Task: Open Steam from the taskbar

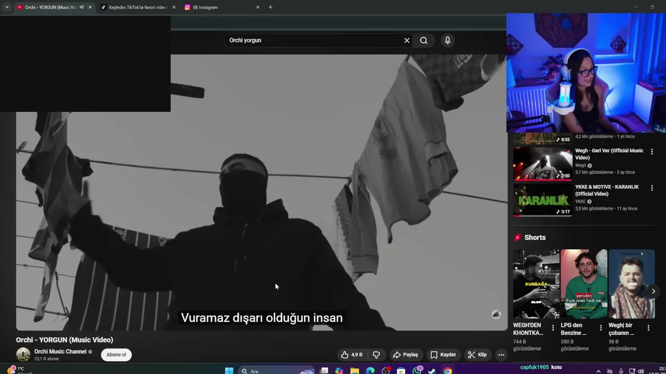Action: (432, 370)
